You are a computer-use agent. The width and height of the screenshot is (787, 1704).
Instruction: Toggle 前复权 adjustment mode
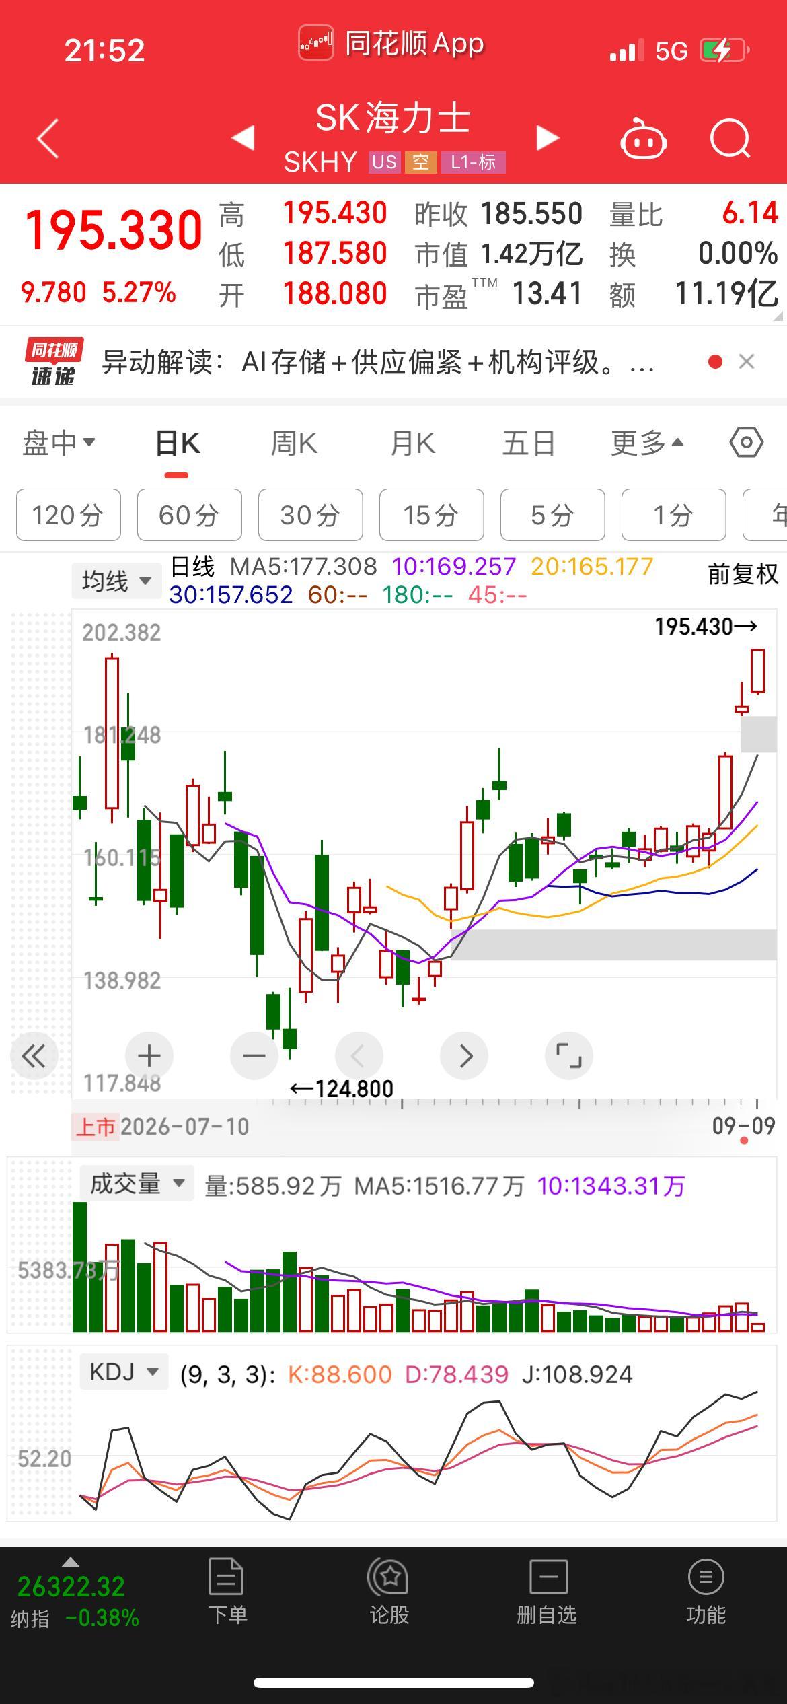(743, 574)
